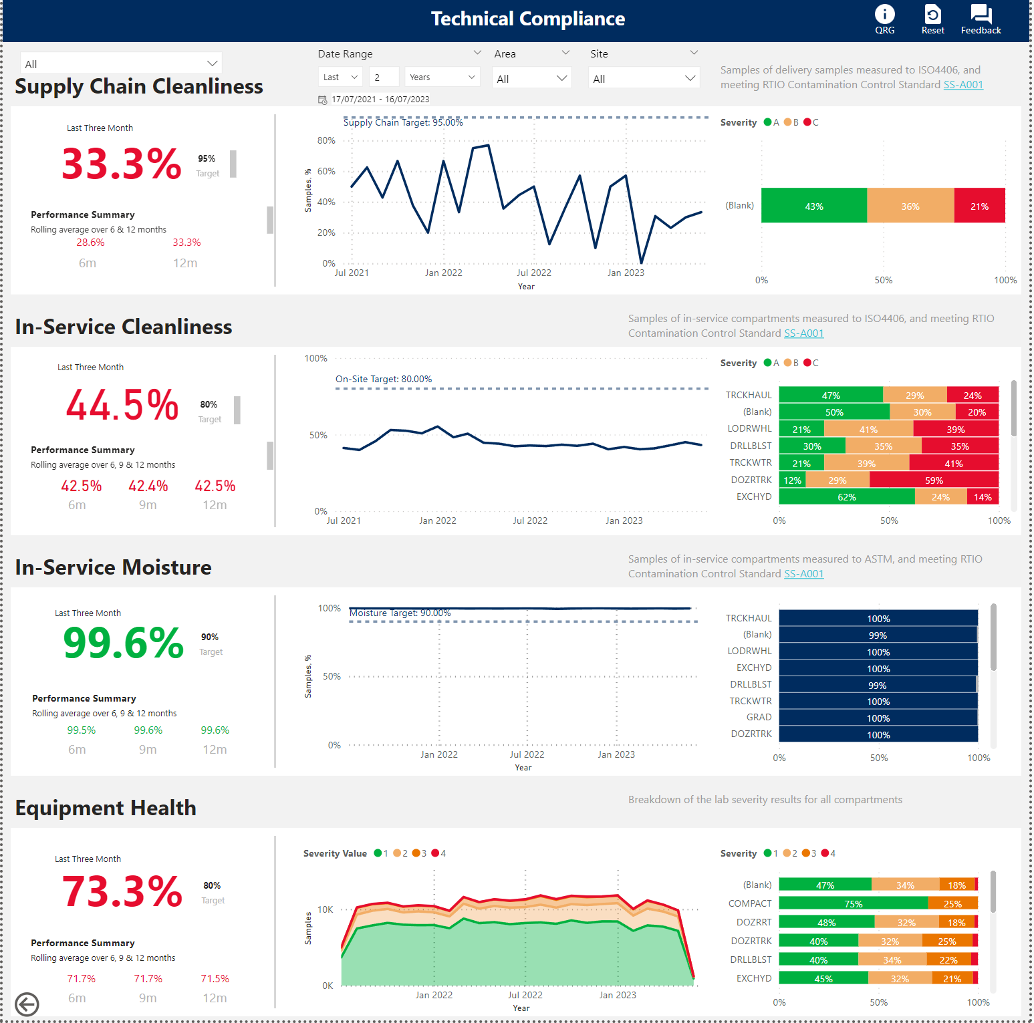Open SS-A001 link in In-Service Moisture description
The height and width of the screenshot is (1023, 1034).
803,574
